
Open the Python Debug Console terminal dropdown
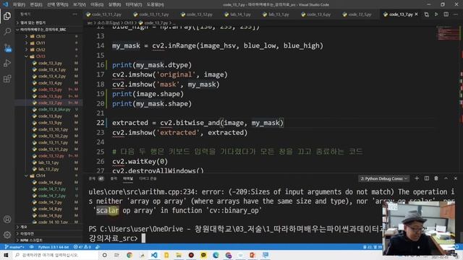tap(384, 178)
